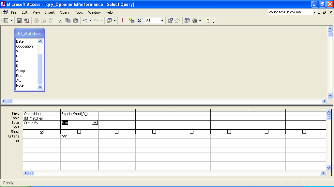
Task: Click the Database Window icon
Action: tap(187, 21)
